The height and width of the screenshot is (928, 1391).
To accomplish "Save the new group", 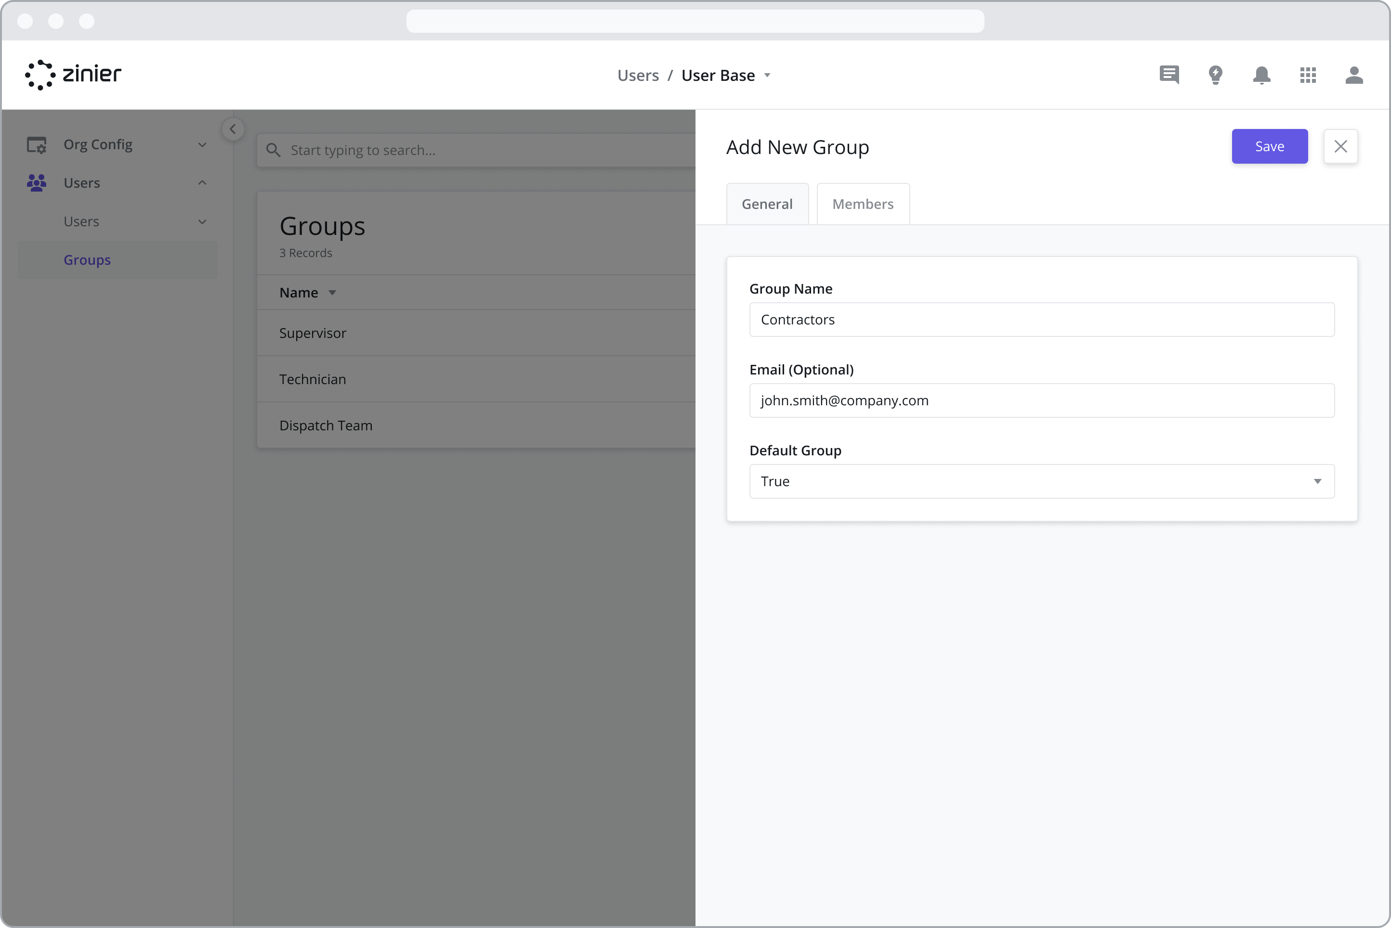I will (x=1270, y=146).
